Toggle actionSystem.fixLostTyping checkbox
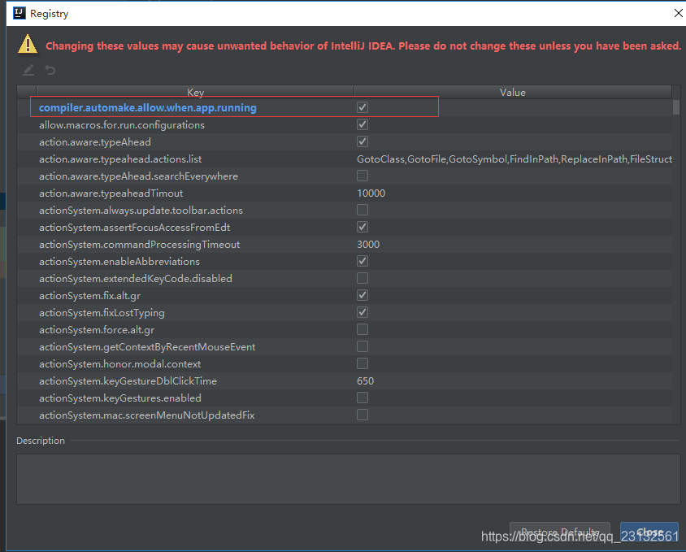Screen dimensions: 686x552 pos(363,312)
